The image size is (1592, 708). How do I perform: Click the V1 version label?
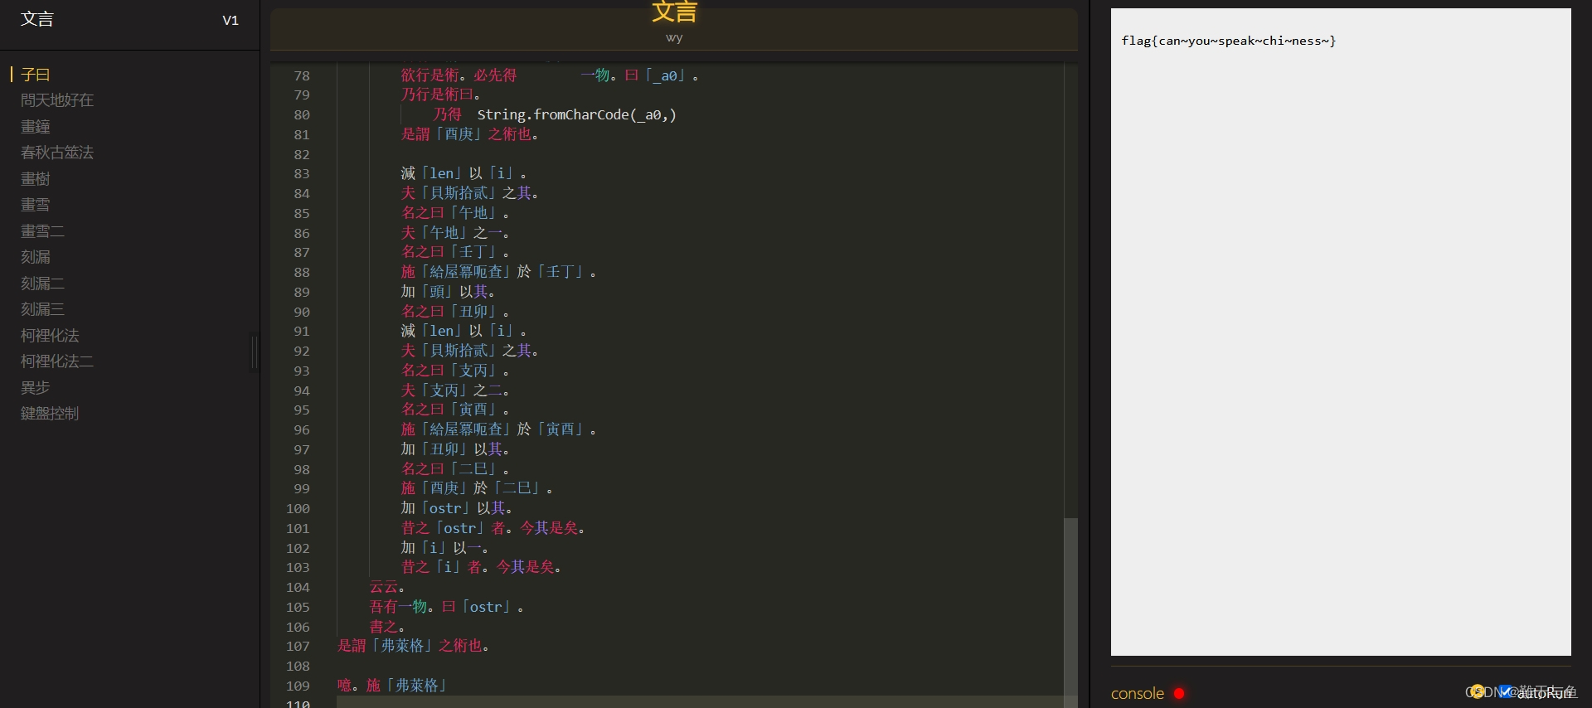click(231, 20)
